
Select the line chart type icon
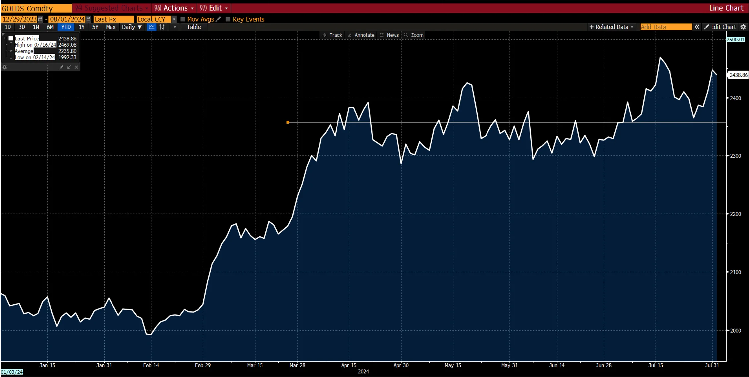click(152, 27)
